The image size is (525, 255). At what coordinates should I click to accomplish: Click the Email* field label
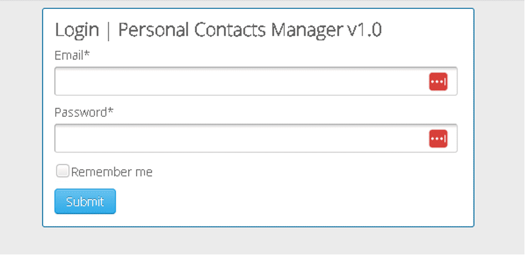click(x=73, y=55)
